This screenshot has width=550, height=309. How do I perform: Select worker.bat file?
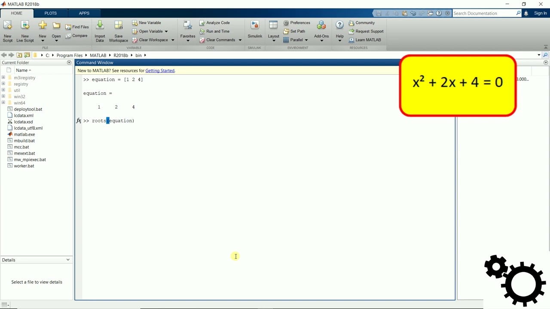coord(24,166)
